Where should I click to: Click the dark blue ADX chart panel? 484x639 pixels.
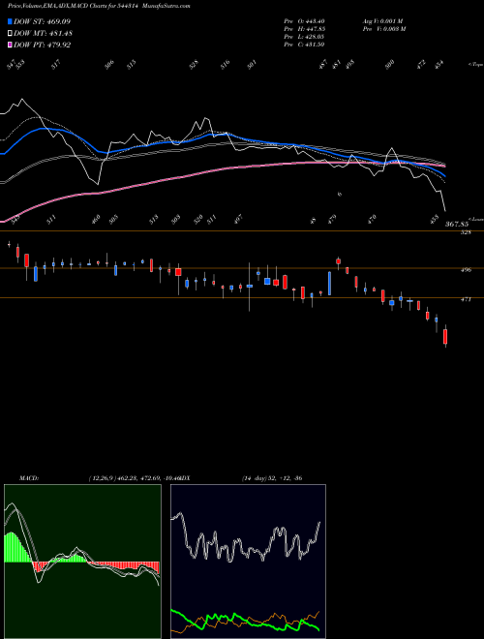coord(248,562)
